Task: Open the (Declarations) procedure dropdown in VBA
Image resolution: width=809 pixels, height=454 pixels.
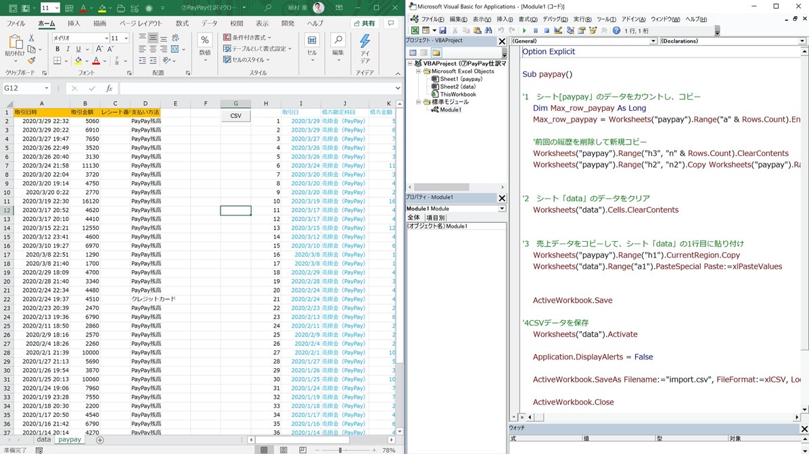Action: click(802, 41)
